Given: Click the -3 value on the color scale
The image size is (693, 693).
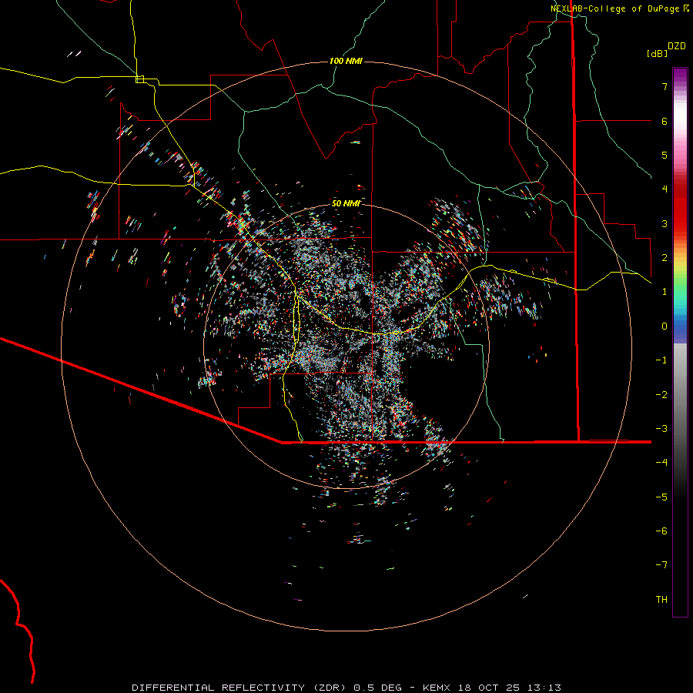Looking at the screenshot, I should point(661,429).
